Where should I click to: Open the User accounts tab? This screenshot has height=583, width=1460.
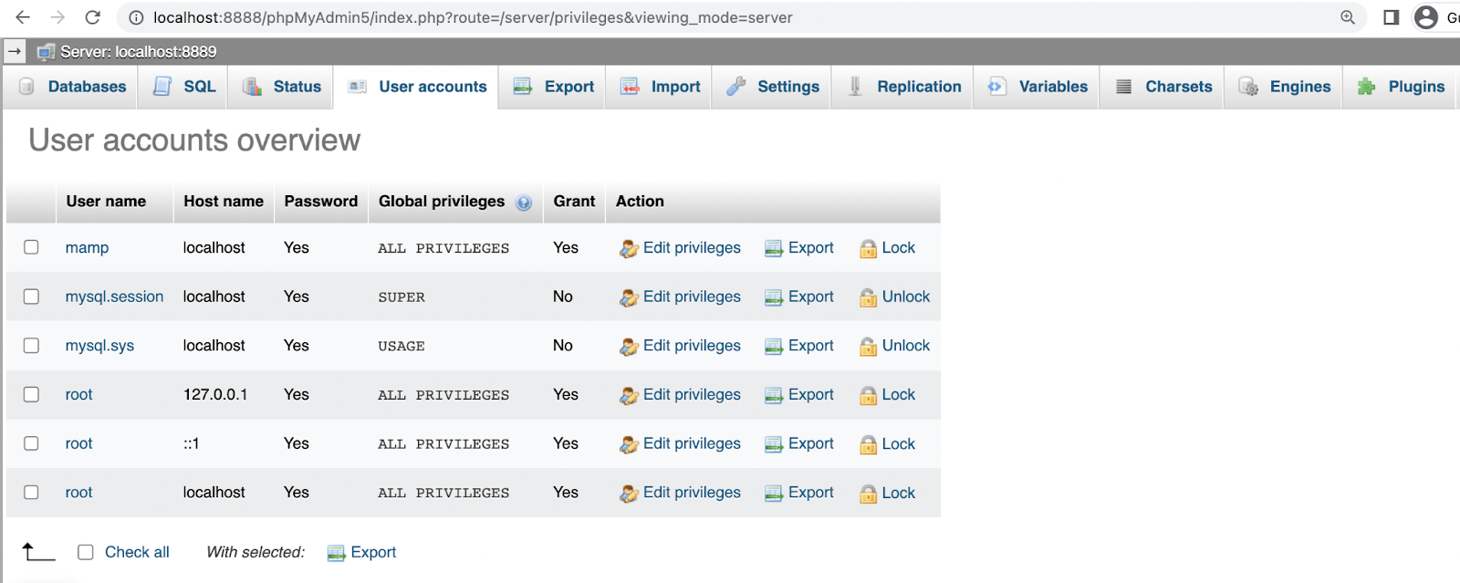coord(417,87)
